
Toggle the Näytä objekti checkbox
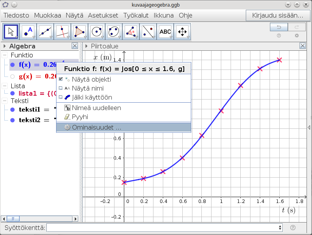click(x=61, y=79)
